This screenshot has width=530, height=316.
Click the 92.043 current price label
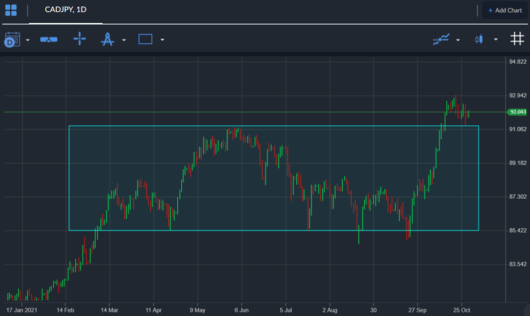517,112
